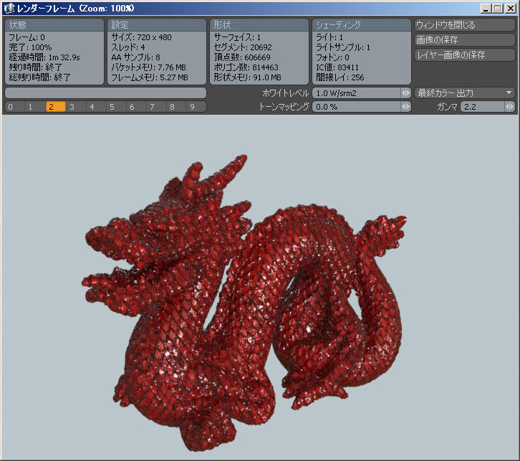Screen dimensions: 520x461
Task: Click text 総残り時間: 終了
Action: tap(40, 77)
